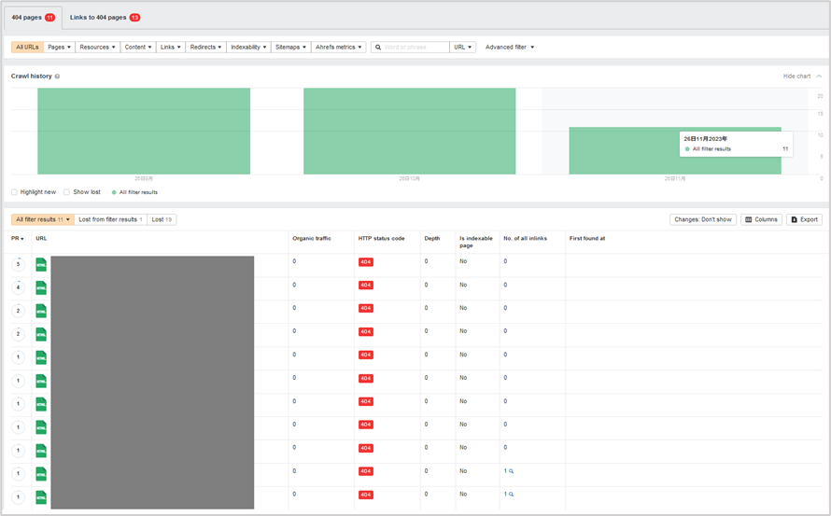The image size is (831, 516).
Task: Open the URL search scope dropdown
Action: 463,48
